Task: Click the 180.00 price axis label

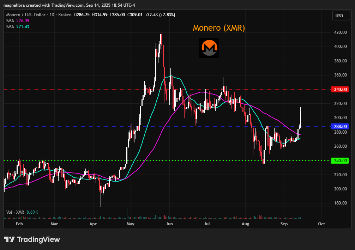Action: [341, 203]
